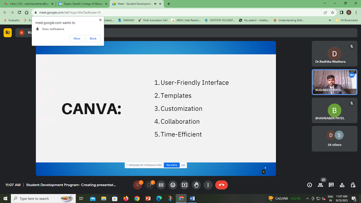The width and height of the screenshot is (361, 203).
Task: Select Dr.Radhika Wadhera participant tile
Action: pyautogui.click(x=334, y=54)
